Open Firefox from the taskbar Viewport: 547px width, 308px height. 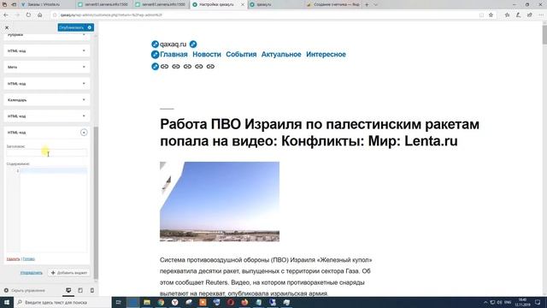(244, 302)
